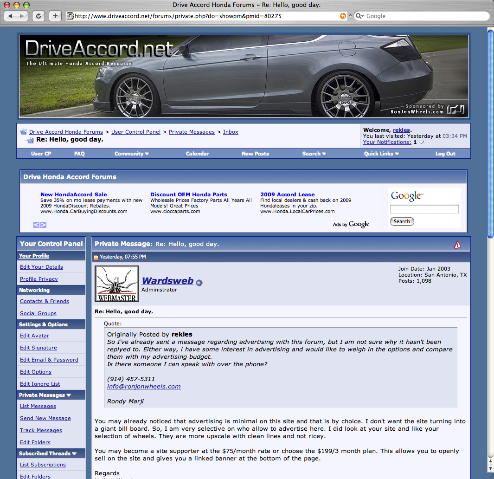
Task: Open the Wardsweb Webmaster avatar image
Action: pos(116,284)
